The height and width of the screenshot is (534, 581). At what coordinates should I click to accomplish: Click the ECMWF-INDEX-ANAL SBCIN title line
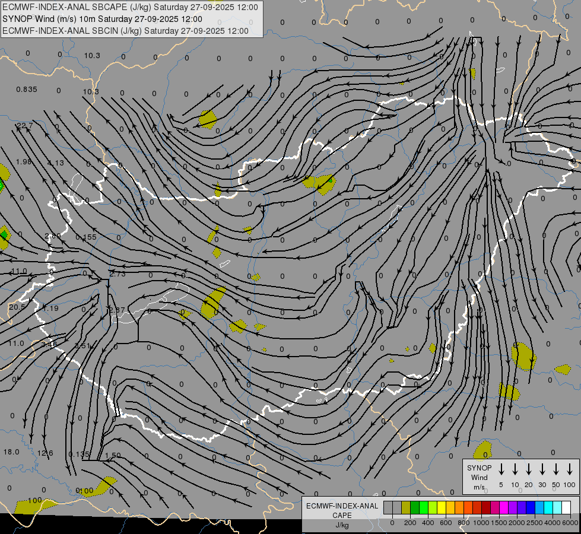pos(125,31)
